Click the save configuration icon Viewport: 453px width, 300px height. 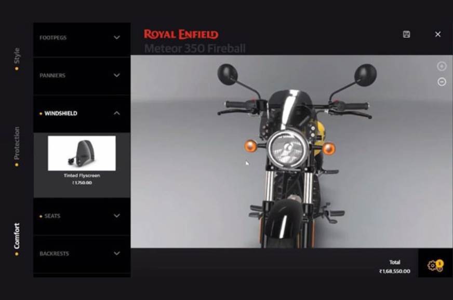(x=406, y=34)
